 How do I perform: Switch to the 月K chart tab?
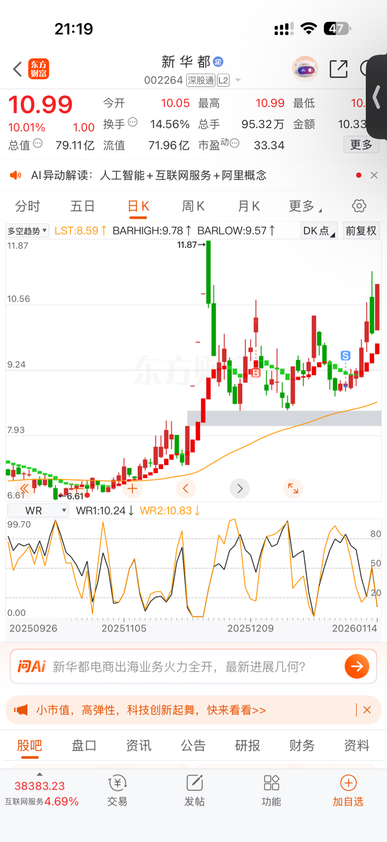(x=248, y=206)
